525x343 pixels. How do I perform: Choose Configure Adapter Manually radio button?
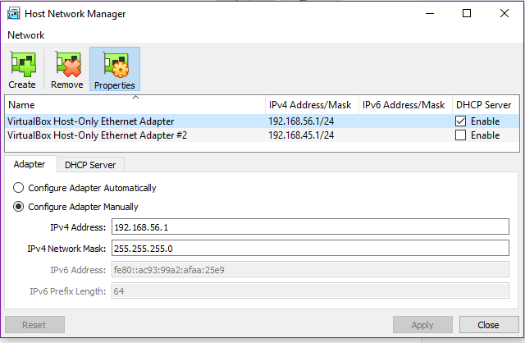coord(18,207)
